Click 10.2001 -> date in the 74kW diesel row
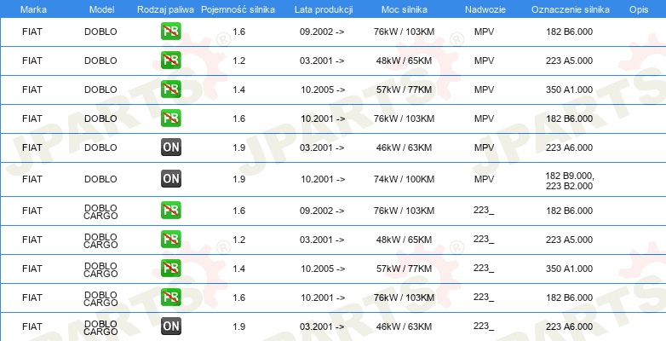This screenshot has width=666, height=341. [324, 179]
